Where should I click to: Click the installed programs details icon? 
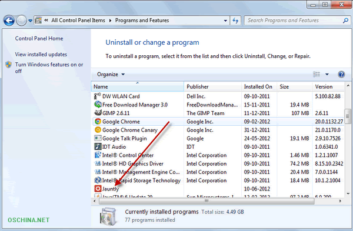108,216
